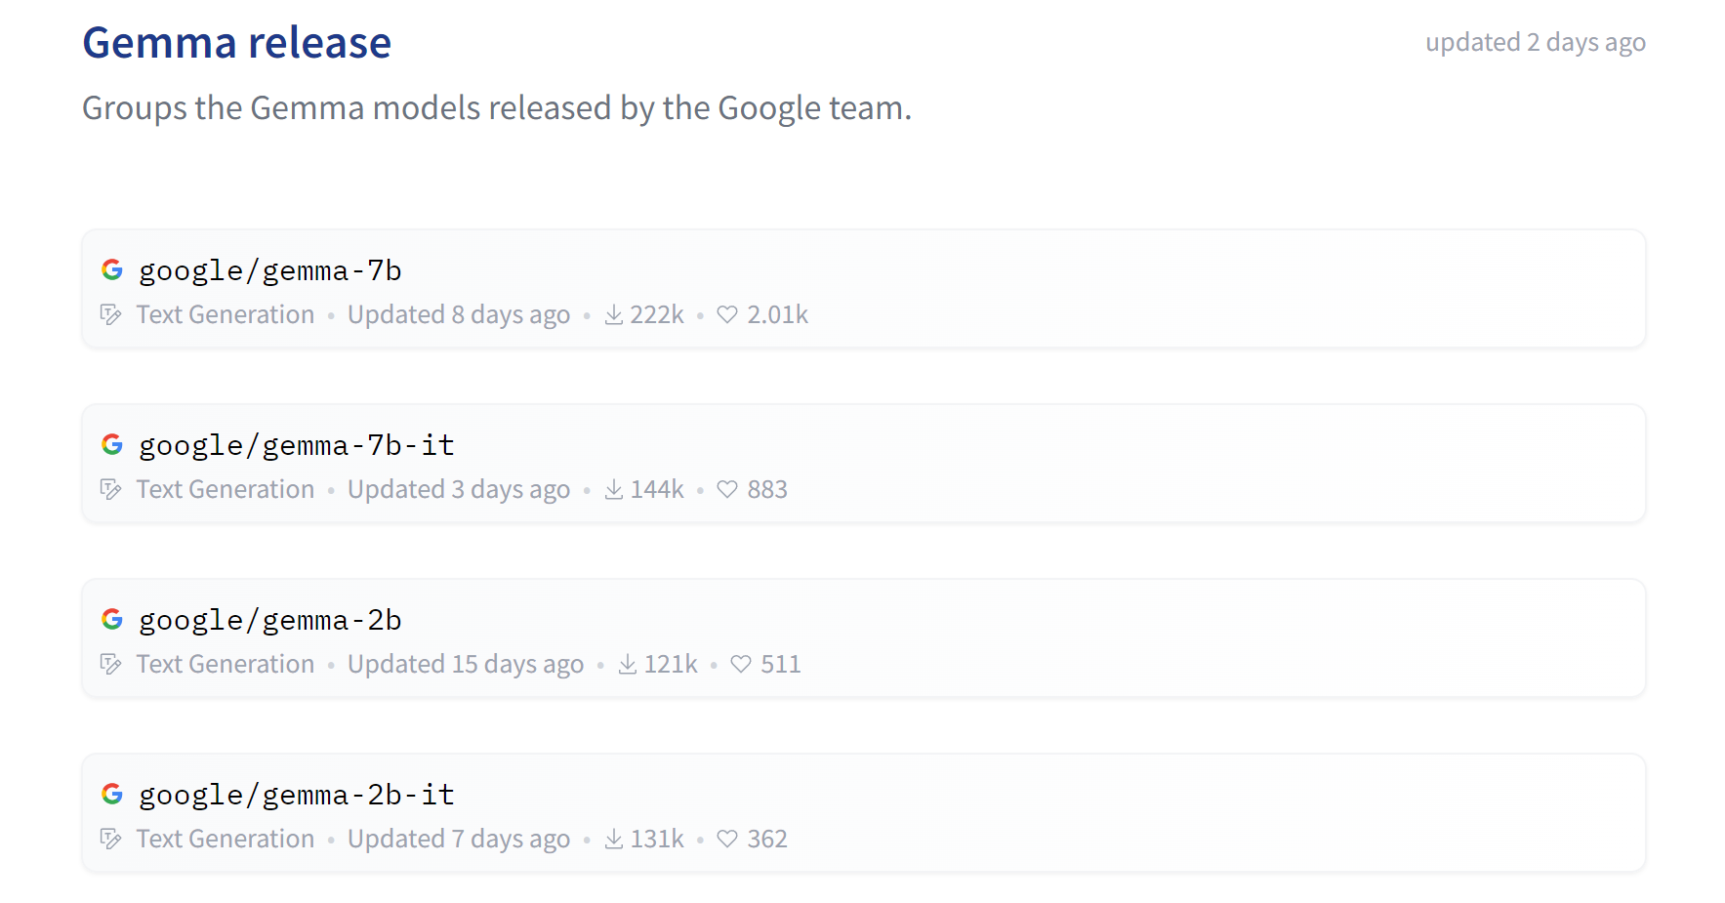This screenshot has width=1725, height=903.
Task: Open the google/gemma-2b model link
Action: (270, 620)
